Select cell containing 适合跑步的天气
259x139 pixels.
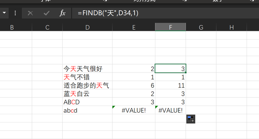87,85
